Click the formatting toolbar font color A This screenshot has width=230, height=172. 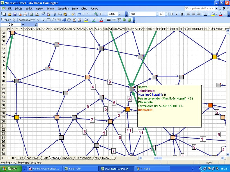coord(220,14)
